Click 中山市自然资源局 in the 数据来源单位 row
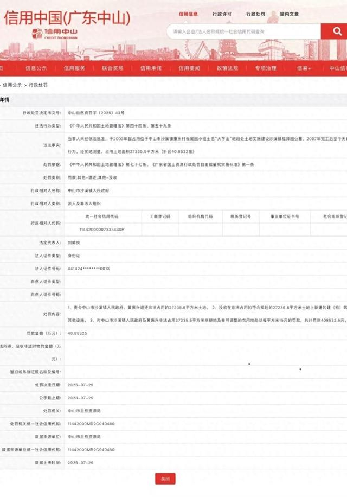 click(84, 437)
